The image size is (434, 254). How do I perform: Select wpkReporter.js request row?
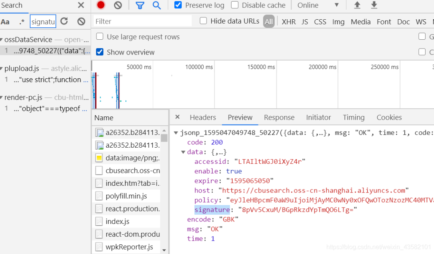pyautogui.click(x=127, y=247)
